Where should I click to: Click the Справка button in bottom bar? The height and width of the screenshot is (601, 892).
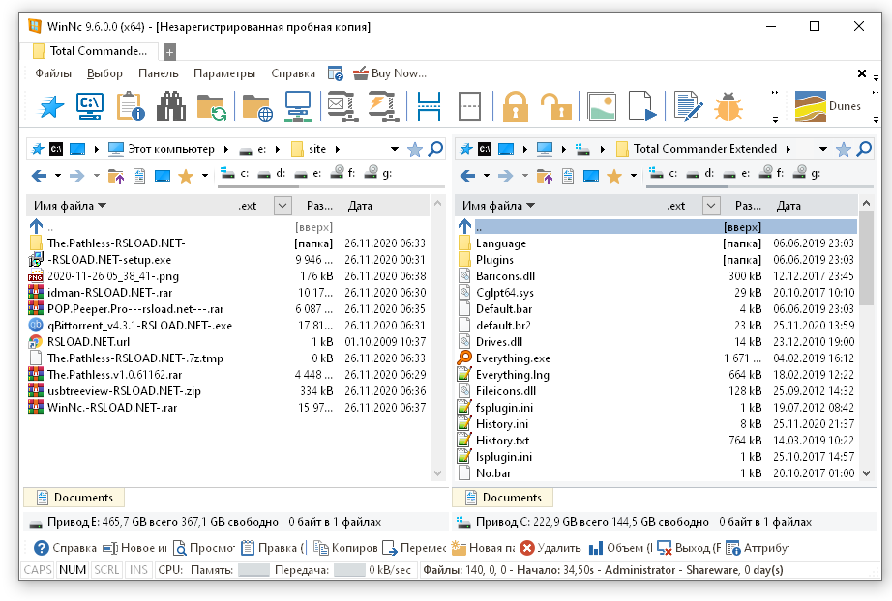click(66, 548)
